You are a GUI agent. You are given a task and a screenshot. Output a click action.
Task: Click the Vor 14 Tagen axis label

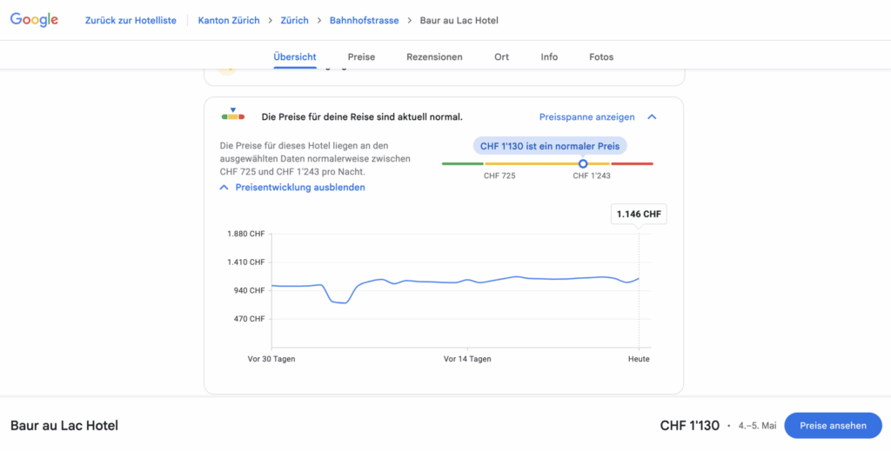click(x=467, y=359)
